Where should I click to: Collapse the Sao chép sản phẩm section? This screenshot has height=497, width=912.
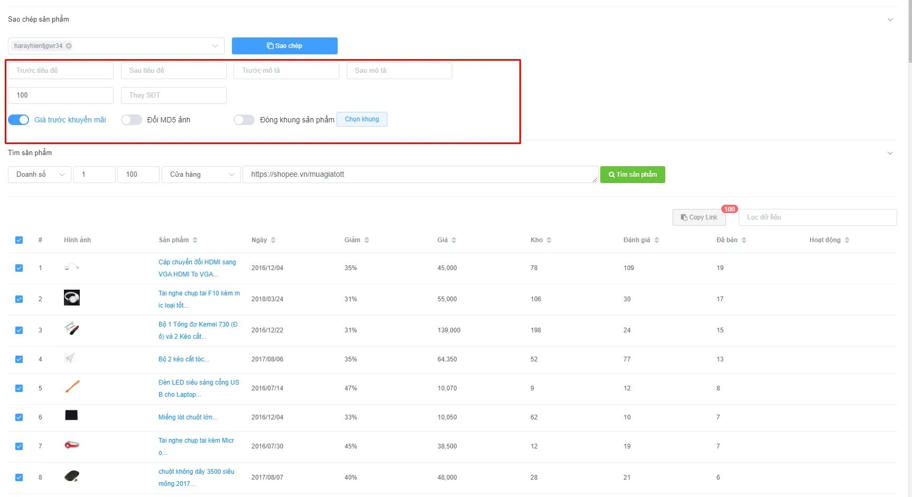click(890, 20)
